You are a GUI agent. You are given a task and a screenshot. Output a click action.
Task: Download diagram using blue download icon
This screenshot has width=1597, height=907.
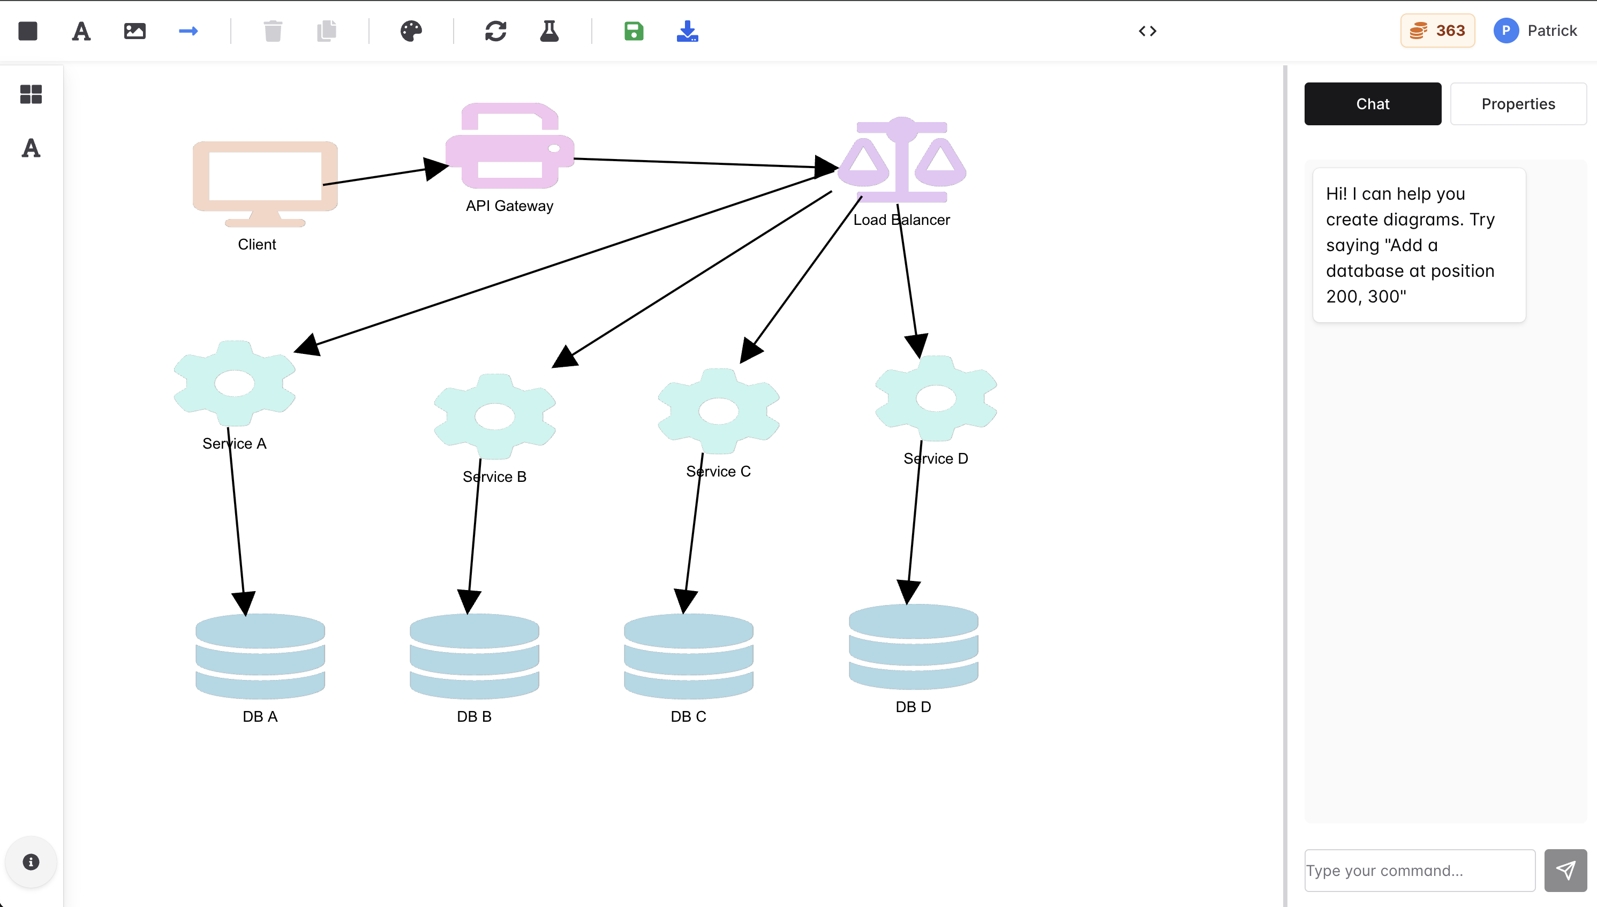click(687, 31)
